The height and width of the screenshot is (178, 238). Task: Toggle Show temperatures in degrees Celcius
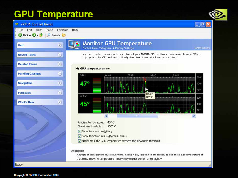coord(79,136)
